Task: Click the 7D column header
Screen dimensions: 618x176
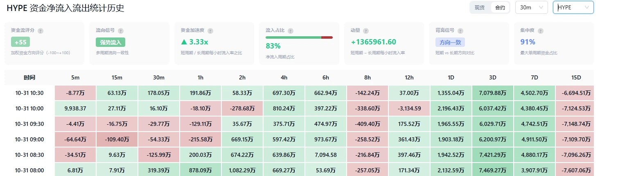Action: [x=535, y=77]
